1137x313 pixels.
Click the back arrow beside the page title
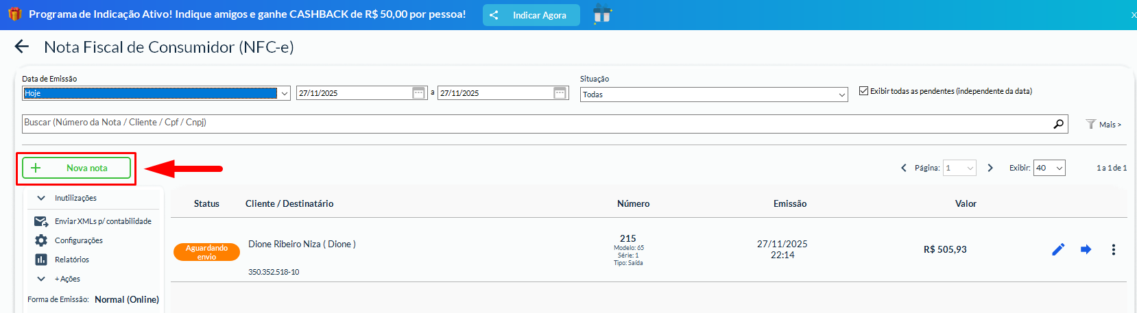pos(22,47)
